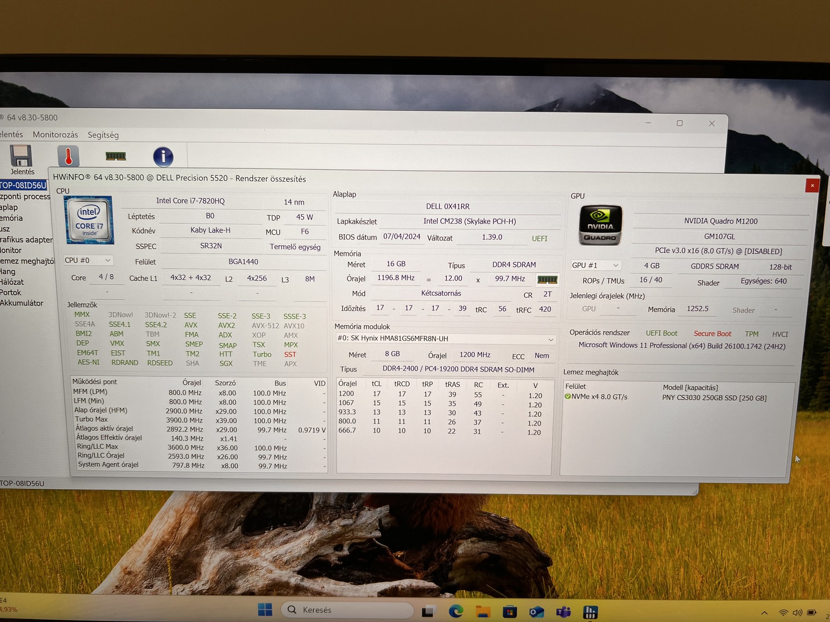Click the PNY CS3030 250GB SSD drive entry
Viewport: 830px width, 622px height.
click(x=714, y=398)
